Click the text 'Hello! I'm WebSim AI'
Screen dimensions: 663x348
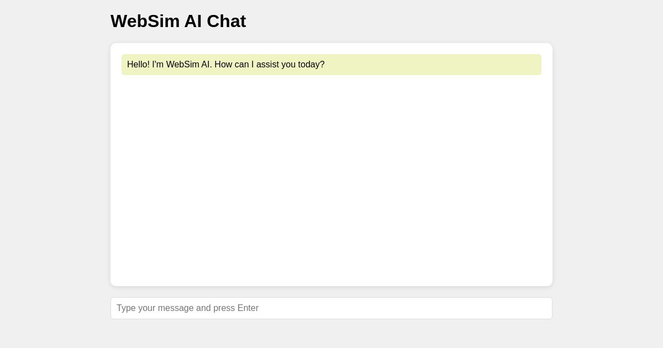pos(169,65)
